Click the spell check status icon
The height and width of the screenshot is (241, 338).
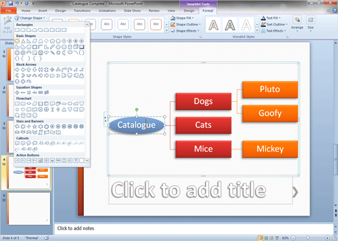[47, 238]
